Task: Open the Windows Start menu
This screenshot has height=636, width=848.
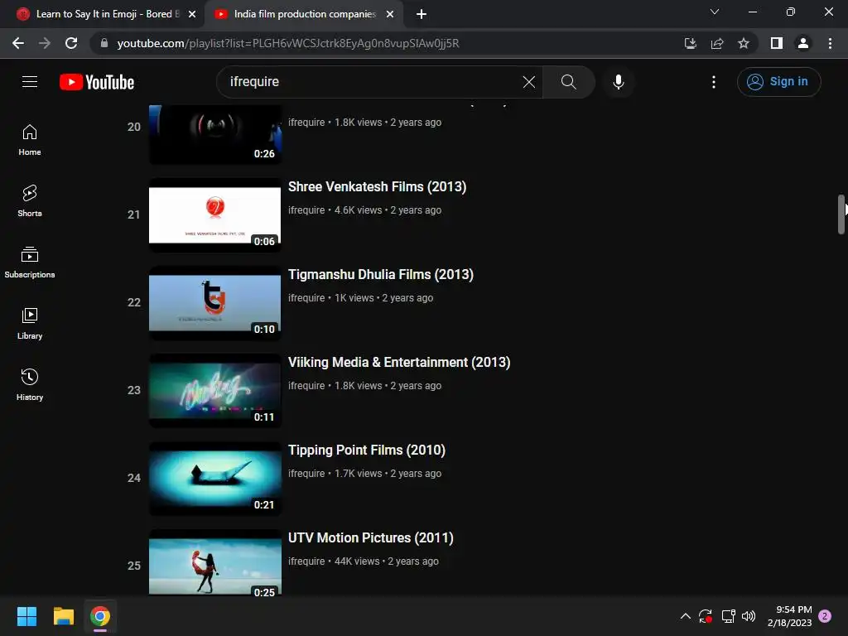Action: (x=26, y=616)
